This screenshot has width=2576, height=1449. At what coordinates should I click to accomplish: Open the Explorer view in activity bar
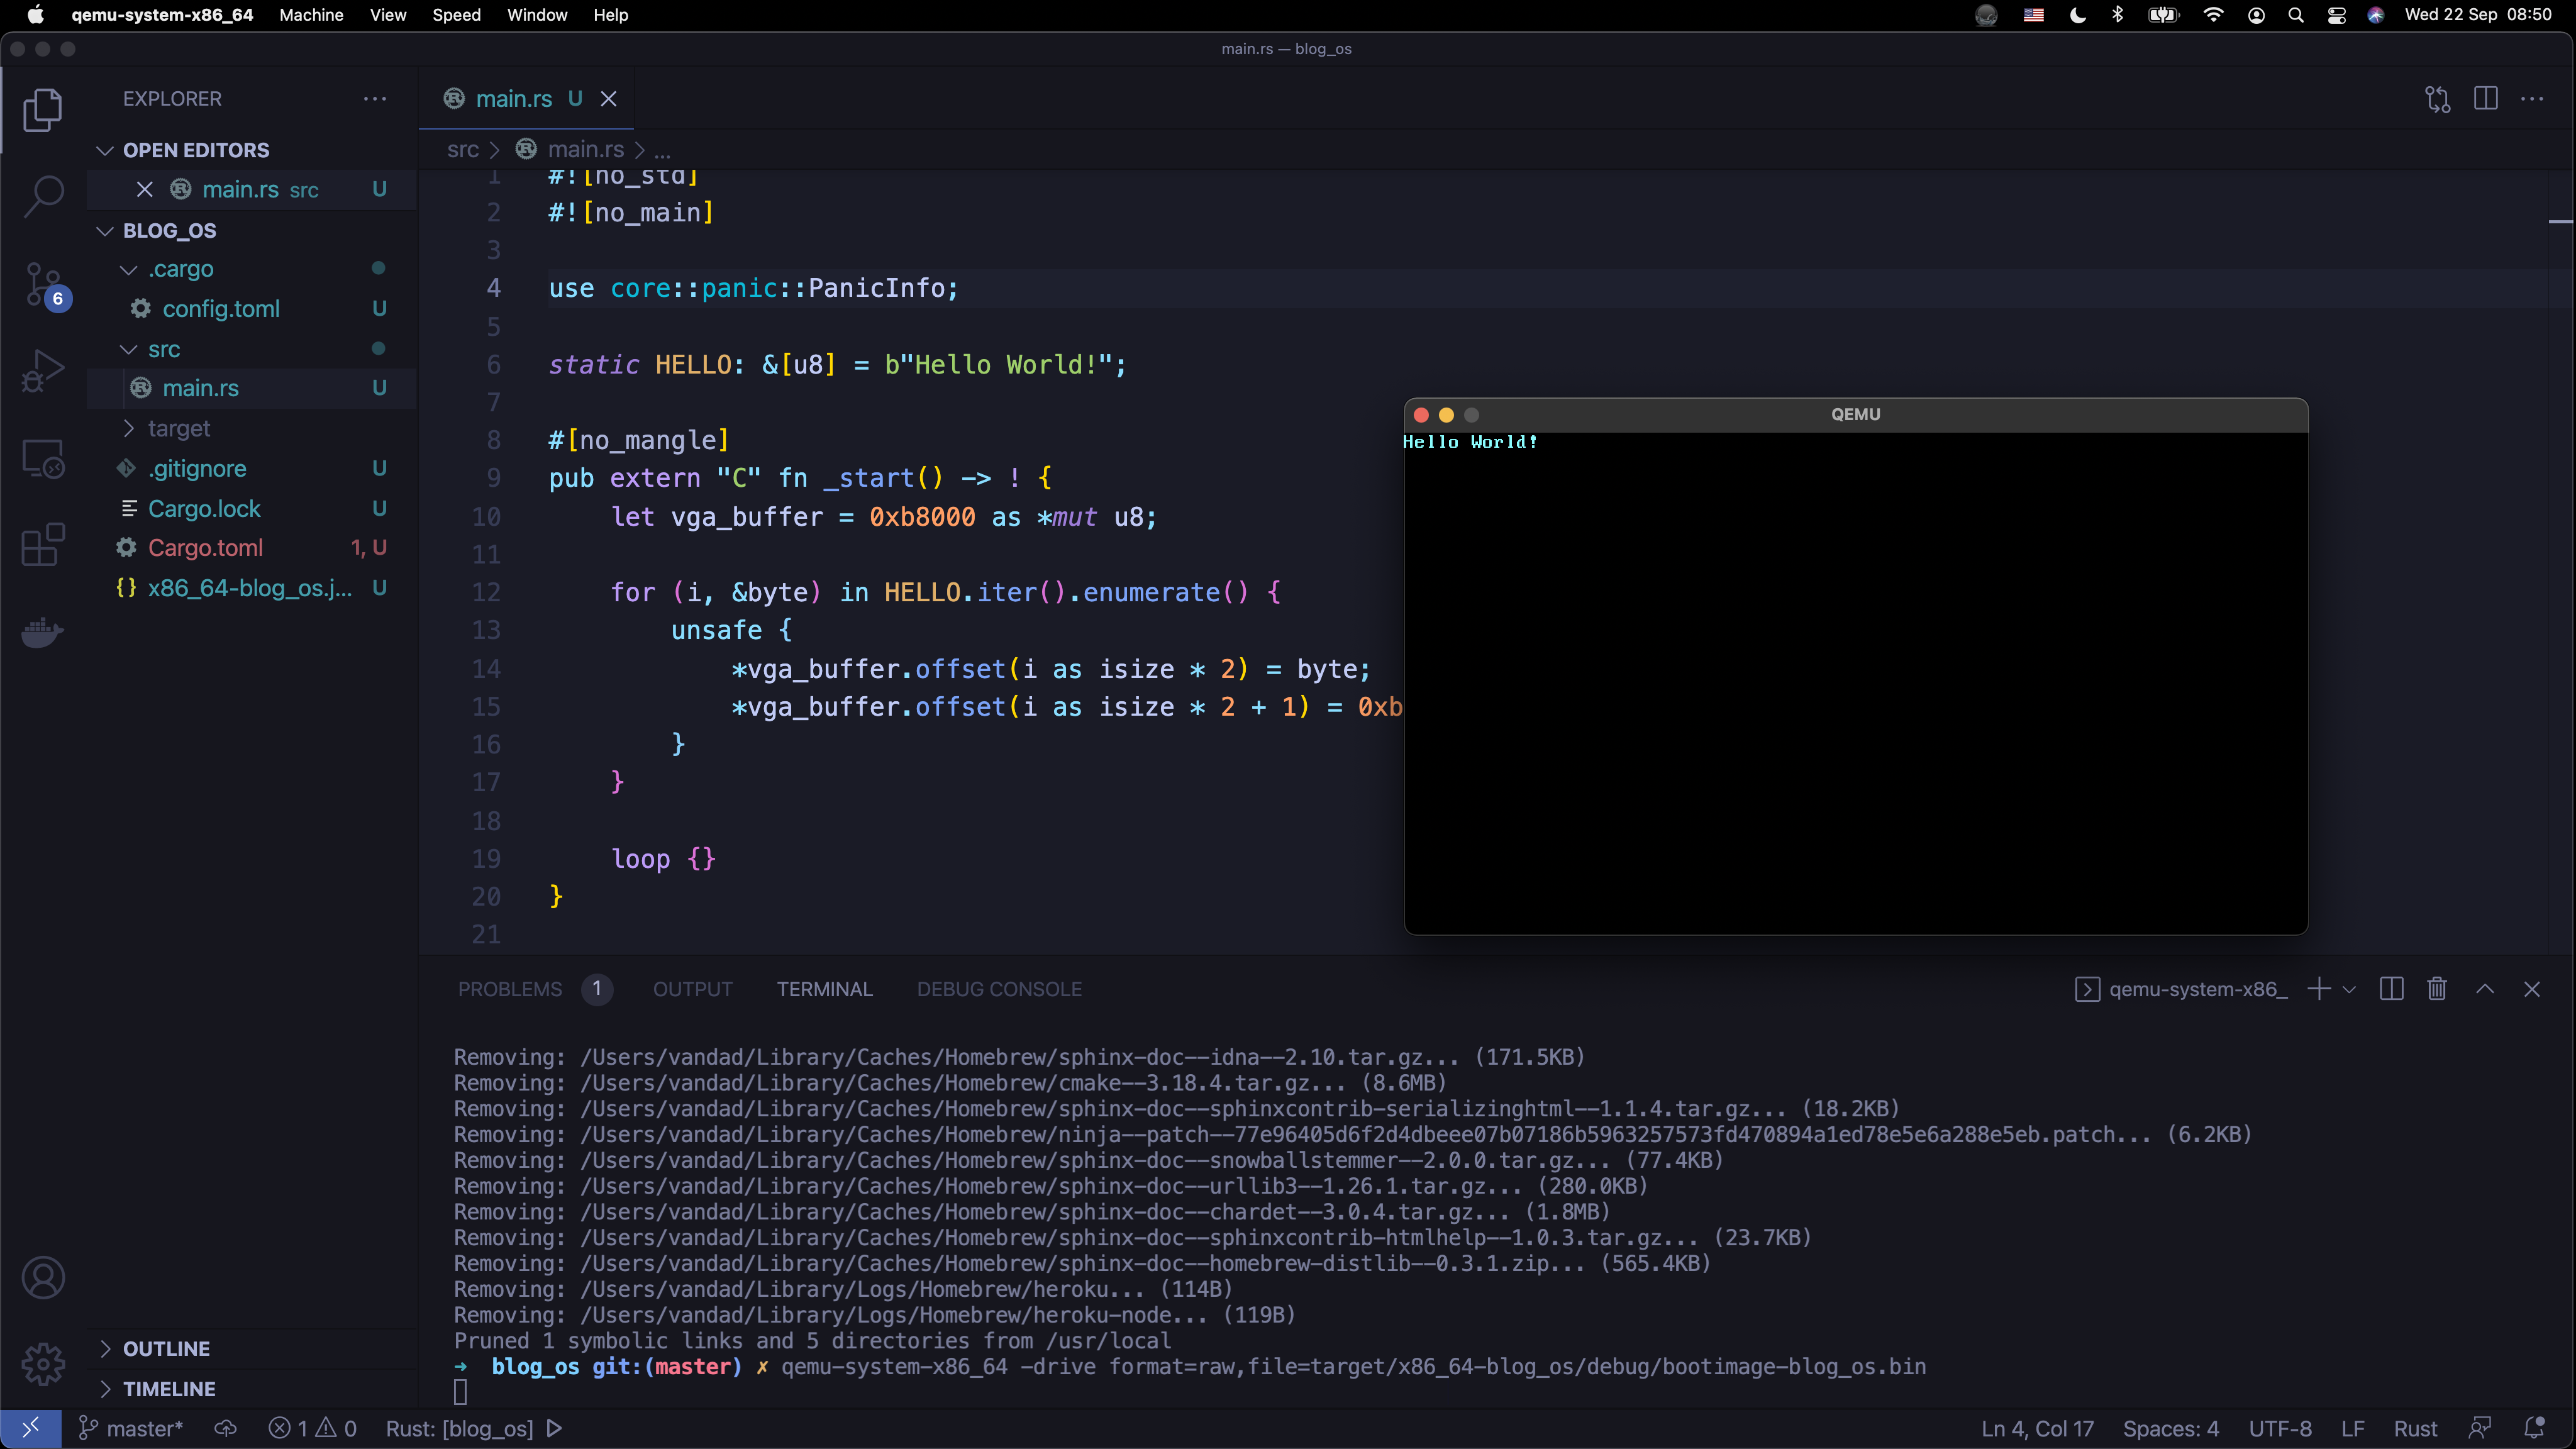click(43, 109)
